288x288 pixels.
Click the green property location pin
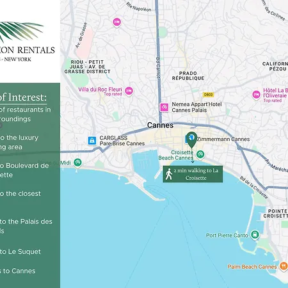(191, 140)
